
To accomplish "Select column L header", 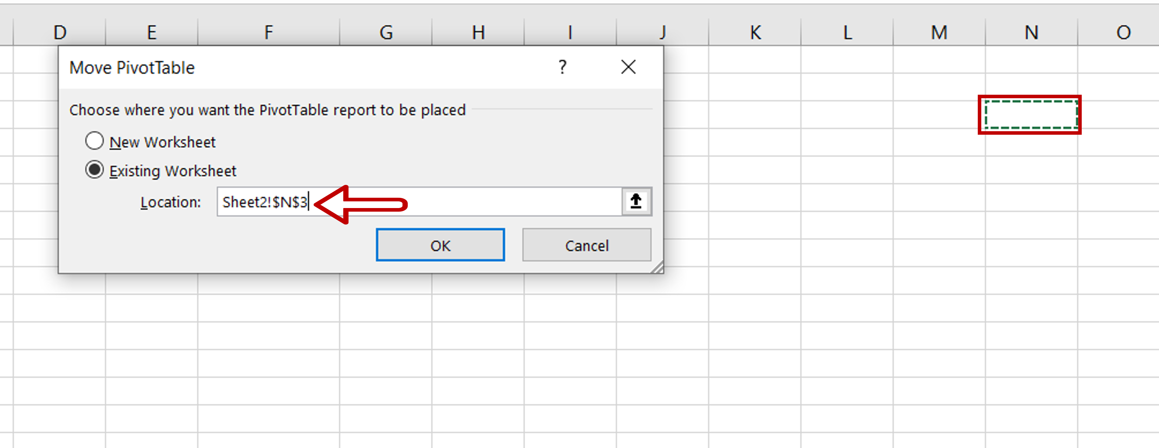I will (x=847, y=32).
